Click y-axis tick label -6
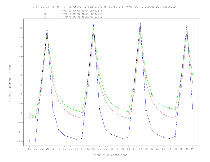 pos(20,85)
